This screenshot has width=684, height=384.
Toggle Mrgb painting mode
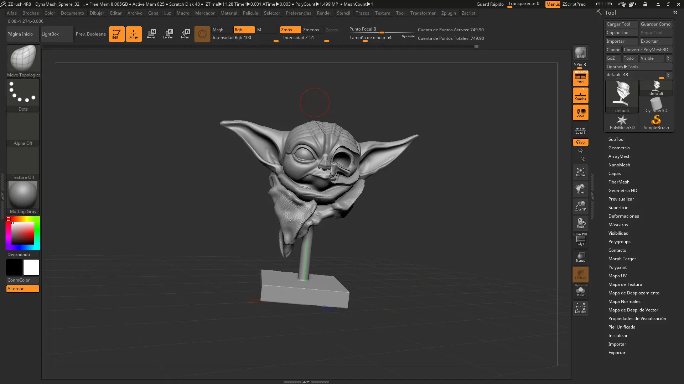coord(222,30)
